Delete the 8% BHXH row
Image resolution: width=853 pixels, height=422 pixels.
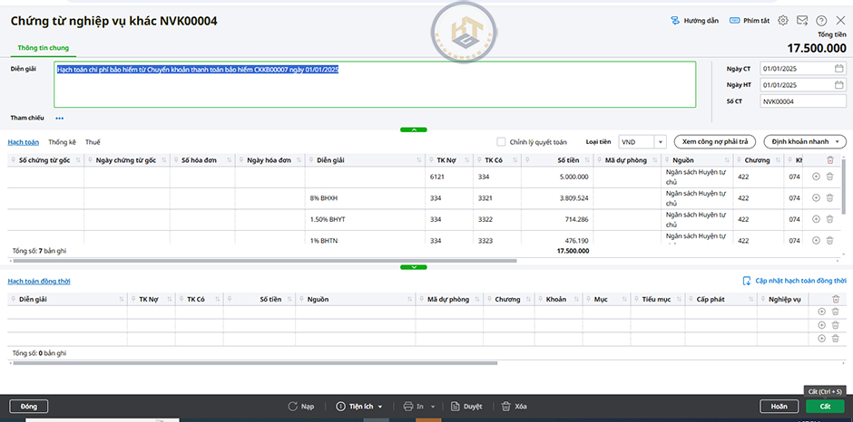(x=829, y=197)
